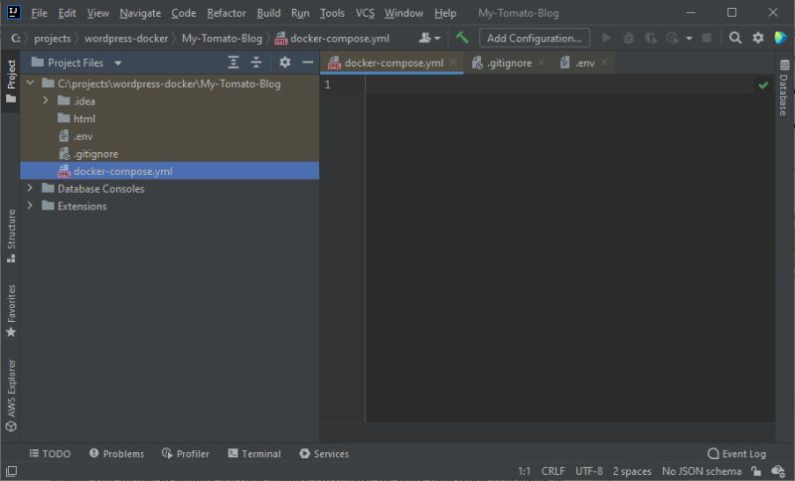Click the IntelliJ logo icon

pyautogui.click(x=14, y=12)
